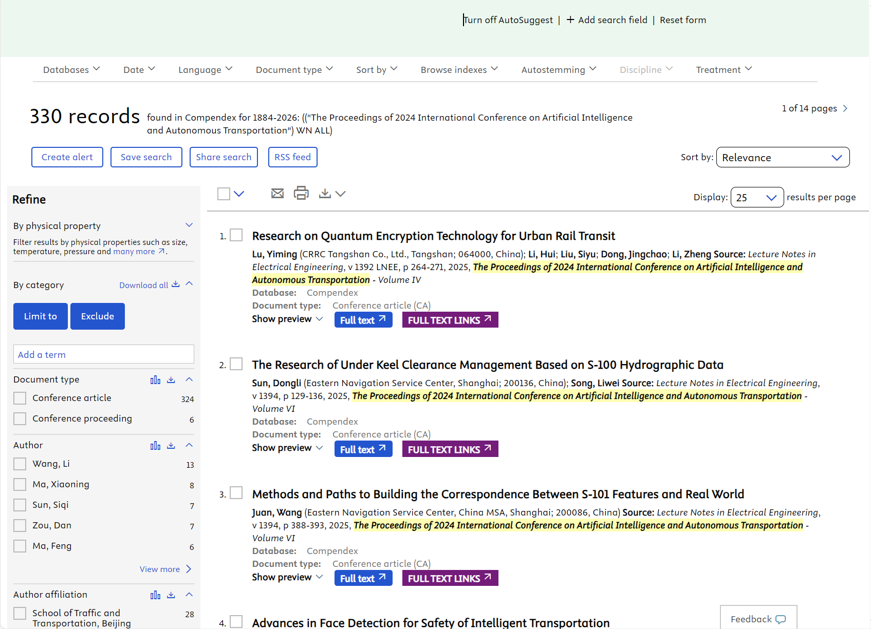The image size is (871, 629).
Task: Open the Document type menu in search bar
Action: click(294, 70)
